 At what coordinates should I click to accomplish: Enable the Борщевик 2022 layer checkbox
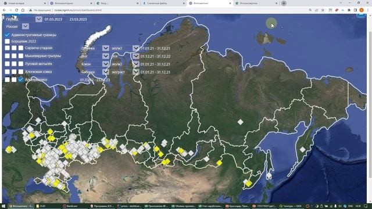pyautogui.click(x=8, y=41)
